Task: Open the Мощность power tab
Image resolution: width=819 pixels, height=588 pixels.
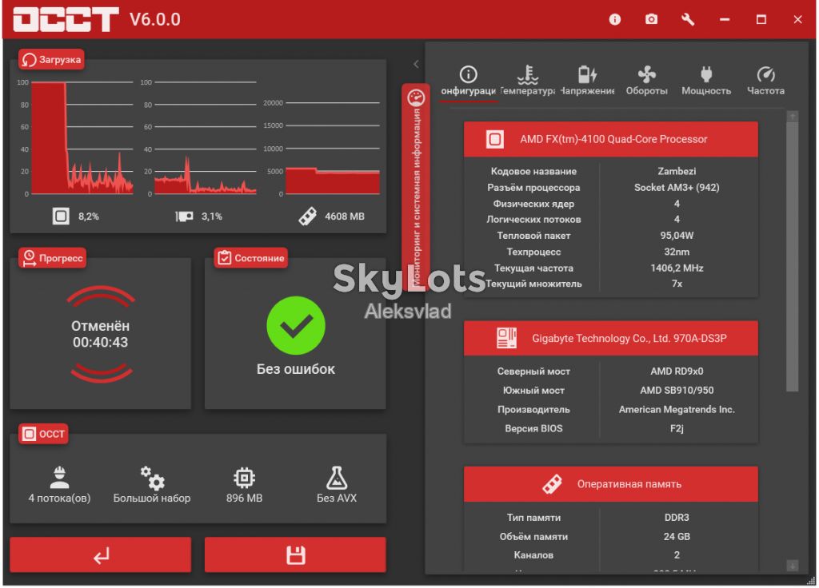Action: (x=706, y=81)
